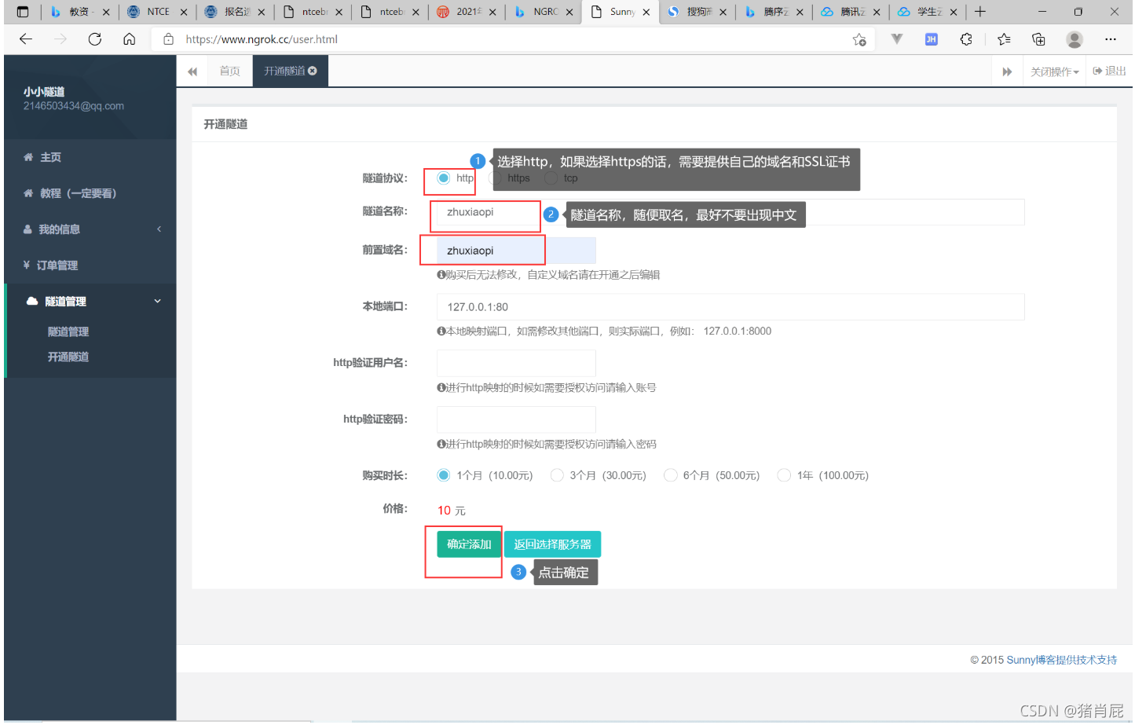Click the 确定添加 button
This screenshot has width=1135, height=725.
[x=469, y=544]
